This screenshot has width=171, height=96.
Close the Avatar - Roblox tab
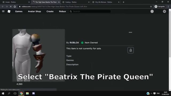[x=29, y=2]
